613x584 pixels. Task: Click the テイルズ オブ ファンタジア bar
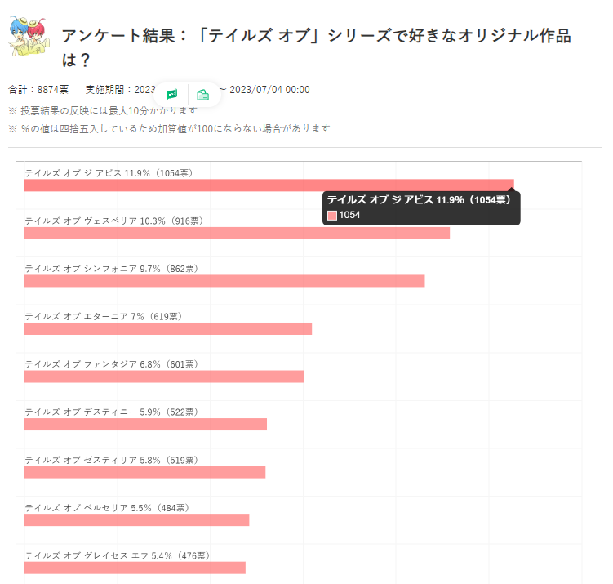(x=164, y=377)
